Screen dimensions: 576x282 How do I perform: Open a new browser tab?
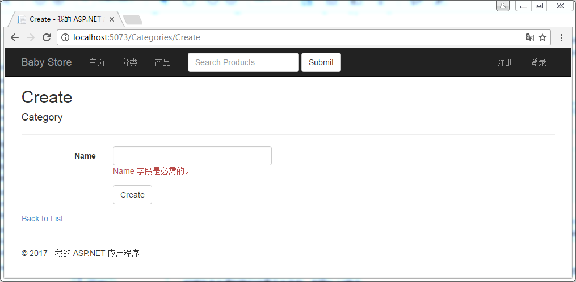coord(133,20)
